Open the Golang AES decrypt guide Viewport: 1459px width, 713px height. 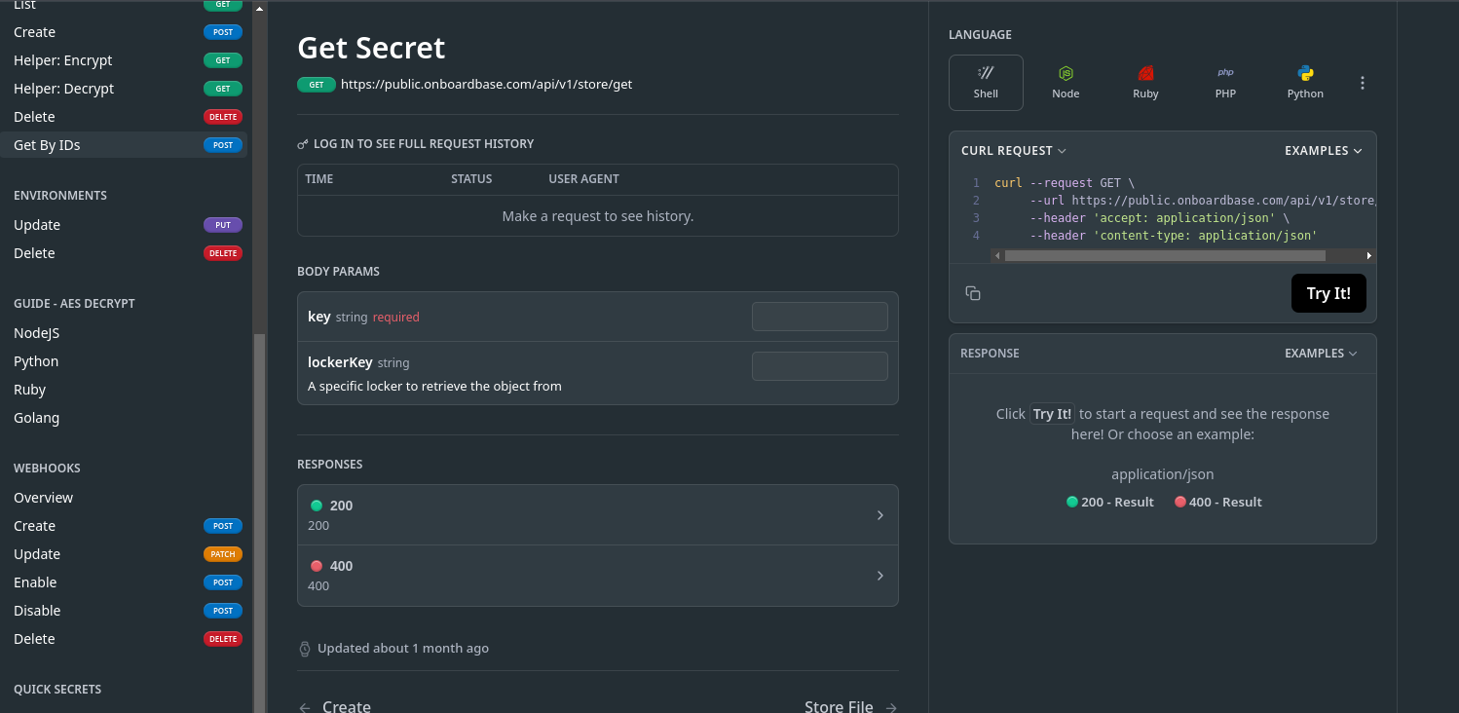[124, 418]
